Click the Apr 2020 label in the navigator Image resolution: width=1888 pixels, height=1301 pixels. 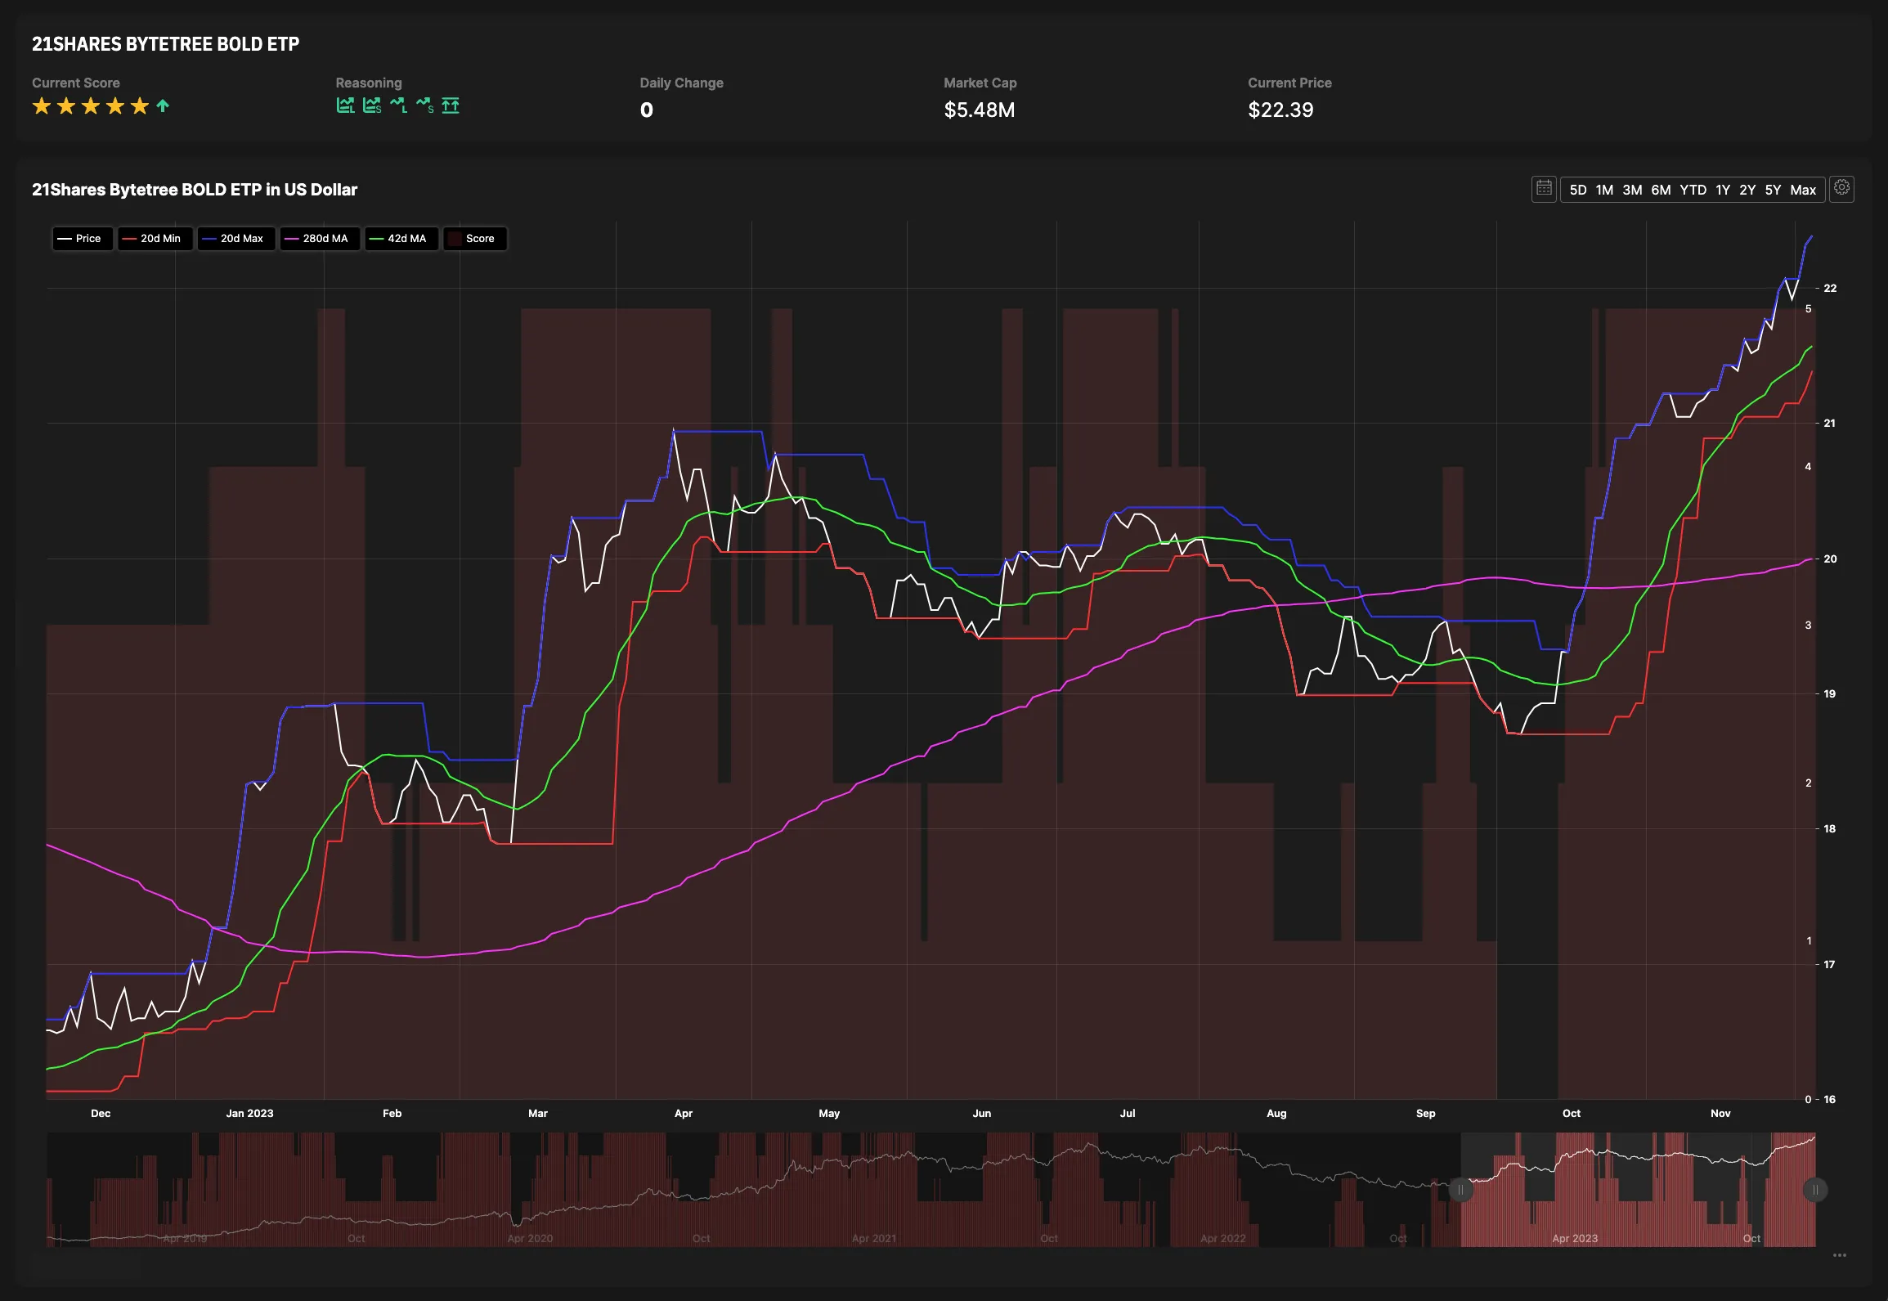tap(530, 1238)
